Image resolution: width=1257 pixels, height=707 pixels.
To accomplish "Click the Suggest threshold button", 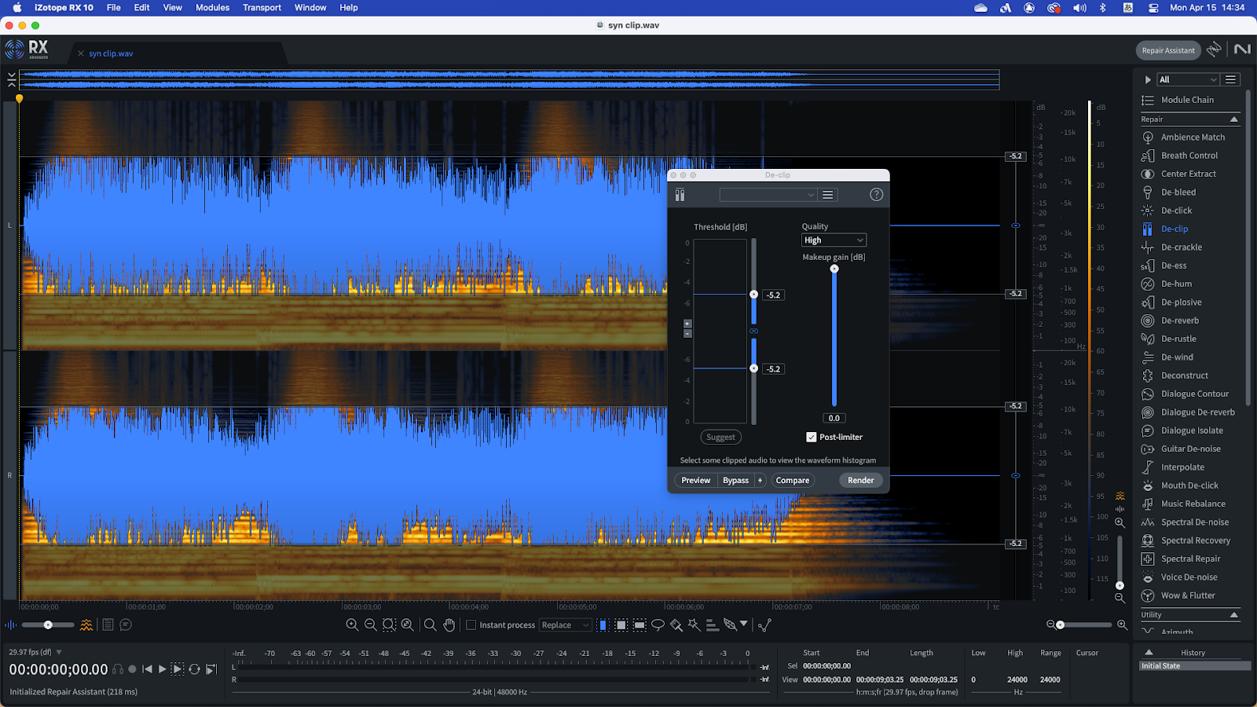I will (x=720, y=438).
